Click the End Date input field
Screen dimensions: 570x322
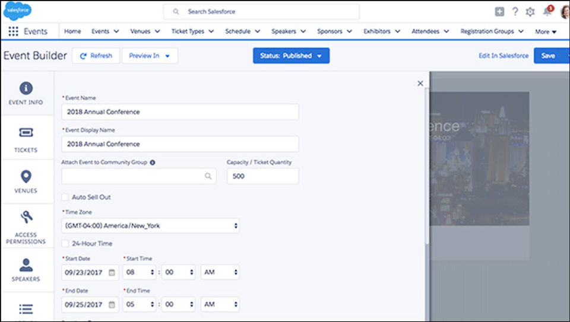(x=90, y=304)
